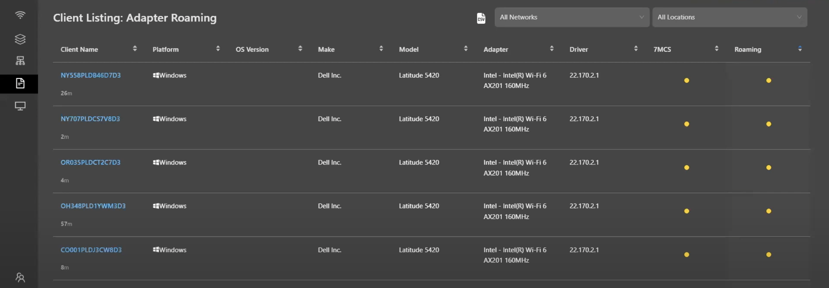Click the Adapter column header
829x288 pixels.
[496, 49]
